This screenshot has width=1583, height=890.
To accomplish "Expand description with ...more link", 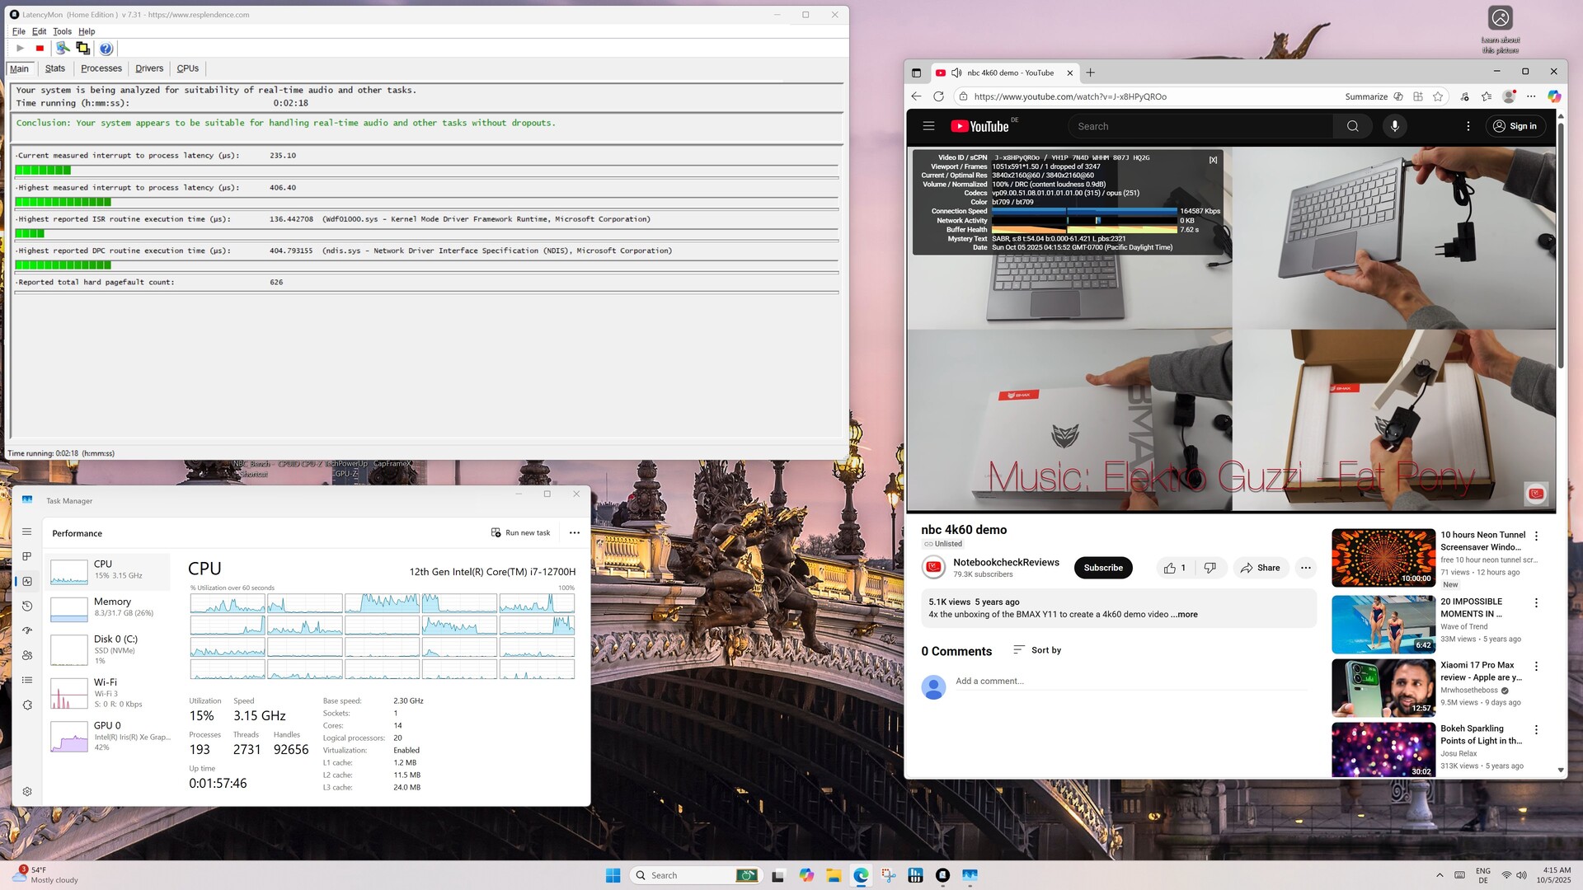I will coord(1185,615).
